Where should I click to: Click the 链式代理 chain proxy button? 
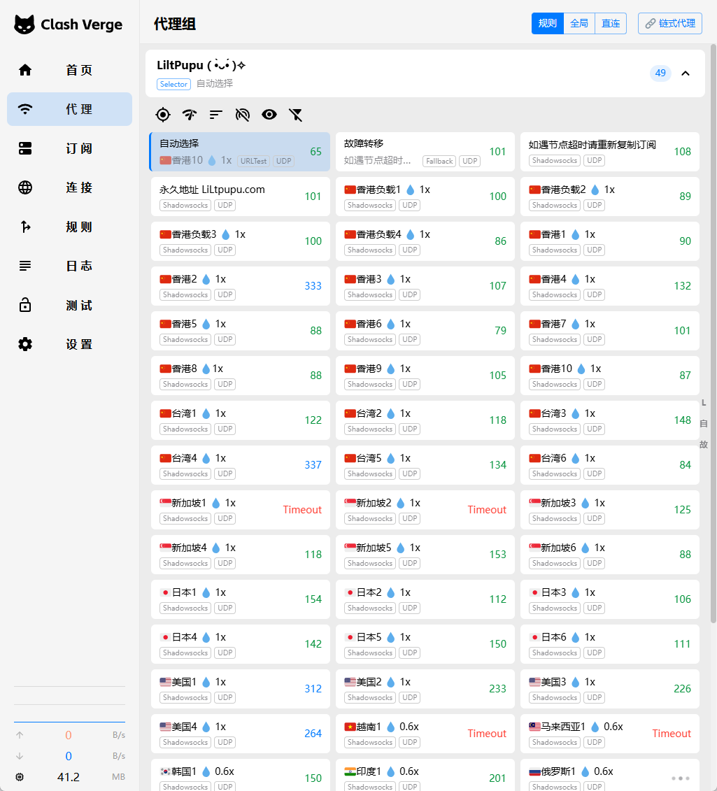(669, 23)
